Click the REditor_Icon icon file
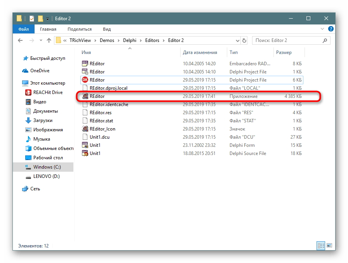Viewport: 348px width, 263px height. coord(85,129)
